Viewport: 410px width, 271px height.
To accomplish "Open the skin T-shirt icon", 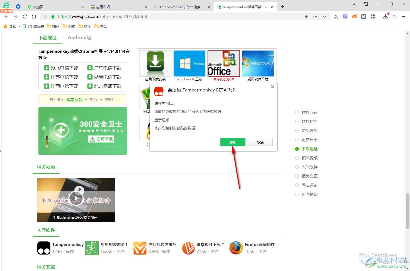I will [366, 4].
